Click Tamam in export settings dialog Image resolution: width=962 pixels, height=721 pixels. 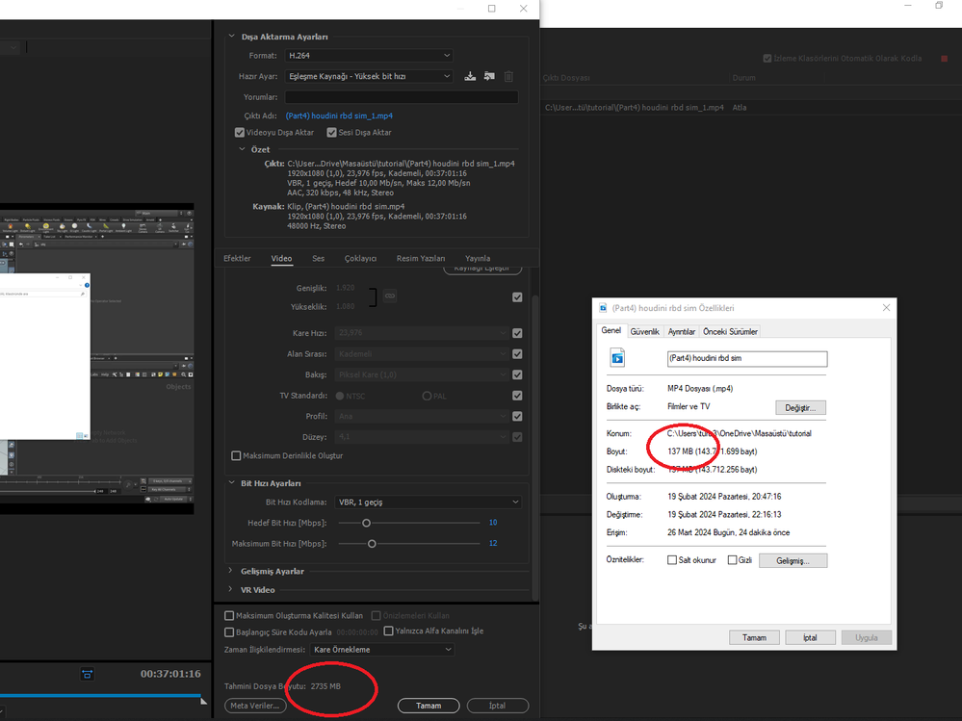pyautogui.click(x=429, y=706)
